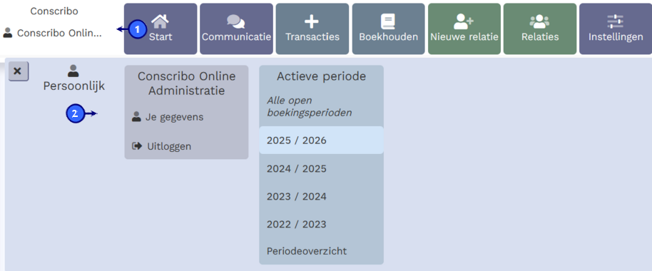Click the Conscribo title text

[x=54, y=11]
